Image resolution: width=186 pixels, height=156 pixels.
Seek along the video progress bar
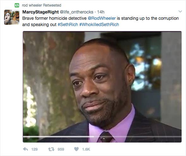click(102, 137)
